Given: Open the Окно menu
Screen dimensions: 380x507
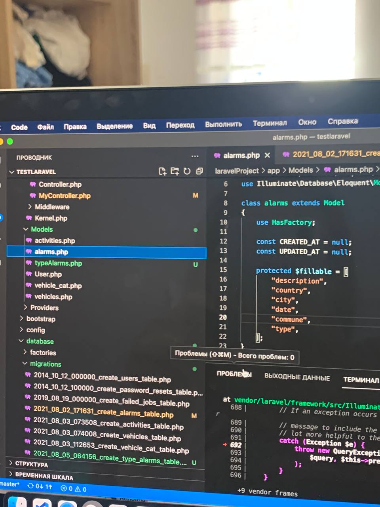Looking at the screenshot, I should coord(307,122).
